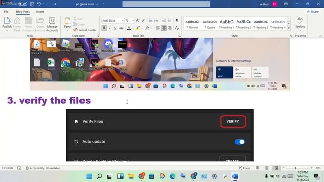324x182 pixels.
Task: Switch to the Insert tab
Action: (x=40, y=12)
